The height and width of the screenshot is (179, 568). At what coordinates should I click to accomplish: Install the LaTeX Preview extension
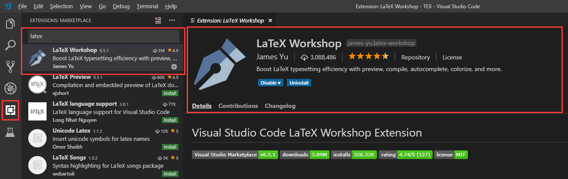pyautogui.click(x=170, y=93)
